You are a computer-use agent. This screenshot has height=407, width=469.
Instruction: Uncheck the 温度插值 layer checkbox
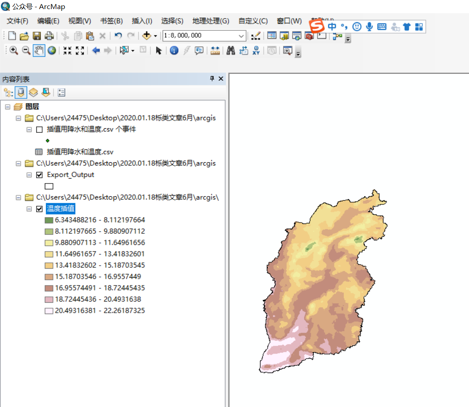coord(39,209)
